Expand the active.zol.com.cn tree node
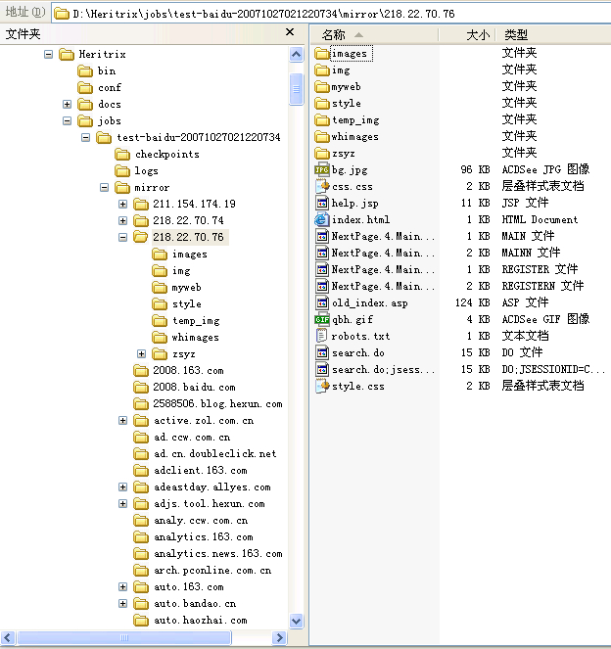Screen dimensions: 611x649 pyautogui.click(x=123, y=421)
